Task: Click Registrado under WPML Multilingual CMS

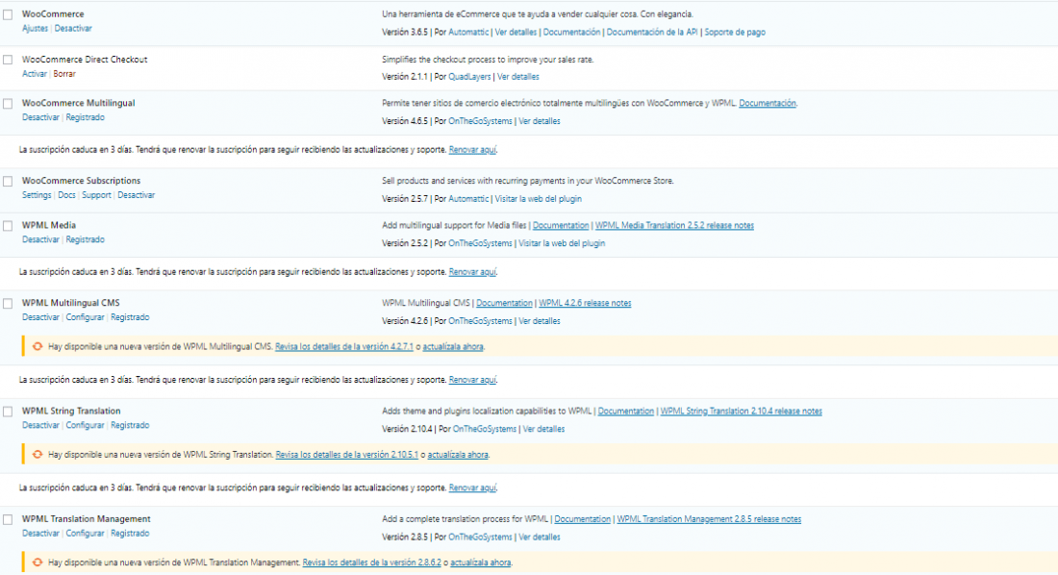Action: [130, 317]
